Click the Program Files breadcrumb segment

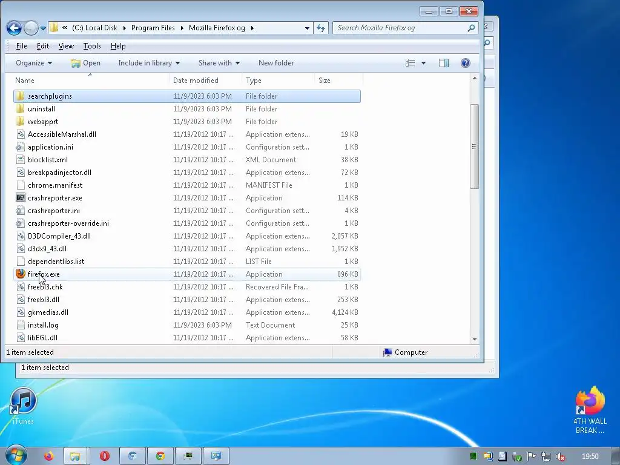[x=153, y=28]
